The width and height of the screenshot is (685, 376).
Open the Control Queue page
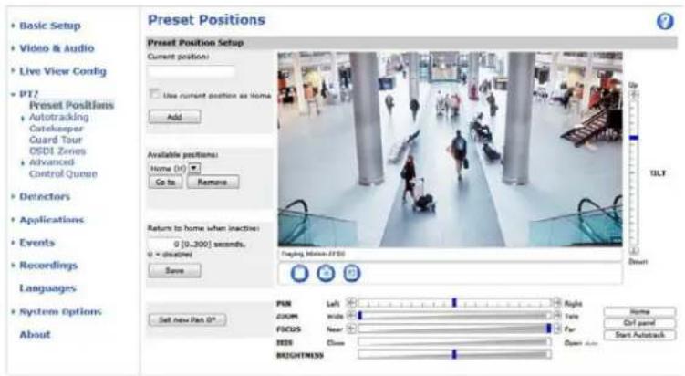click(x=63, y=174)
